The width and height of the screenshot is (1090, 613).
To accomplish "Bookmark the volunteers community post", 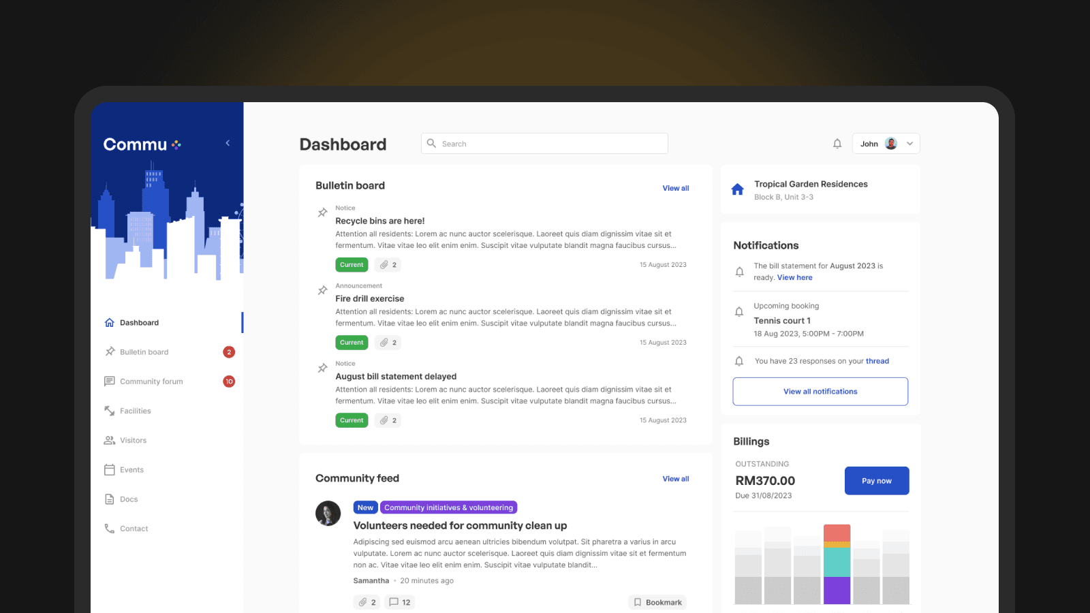I will tap(657, 602).
